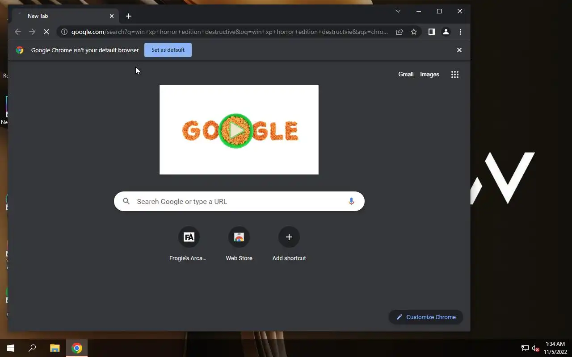
Task: Open Windows taskbar search
Action: click(x=32, y=348)
